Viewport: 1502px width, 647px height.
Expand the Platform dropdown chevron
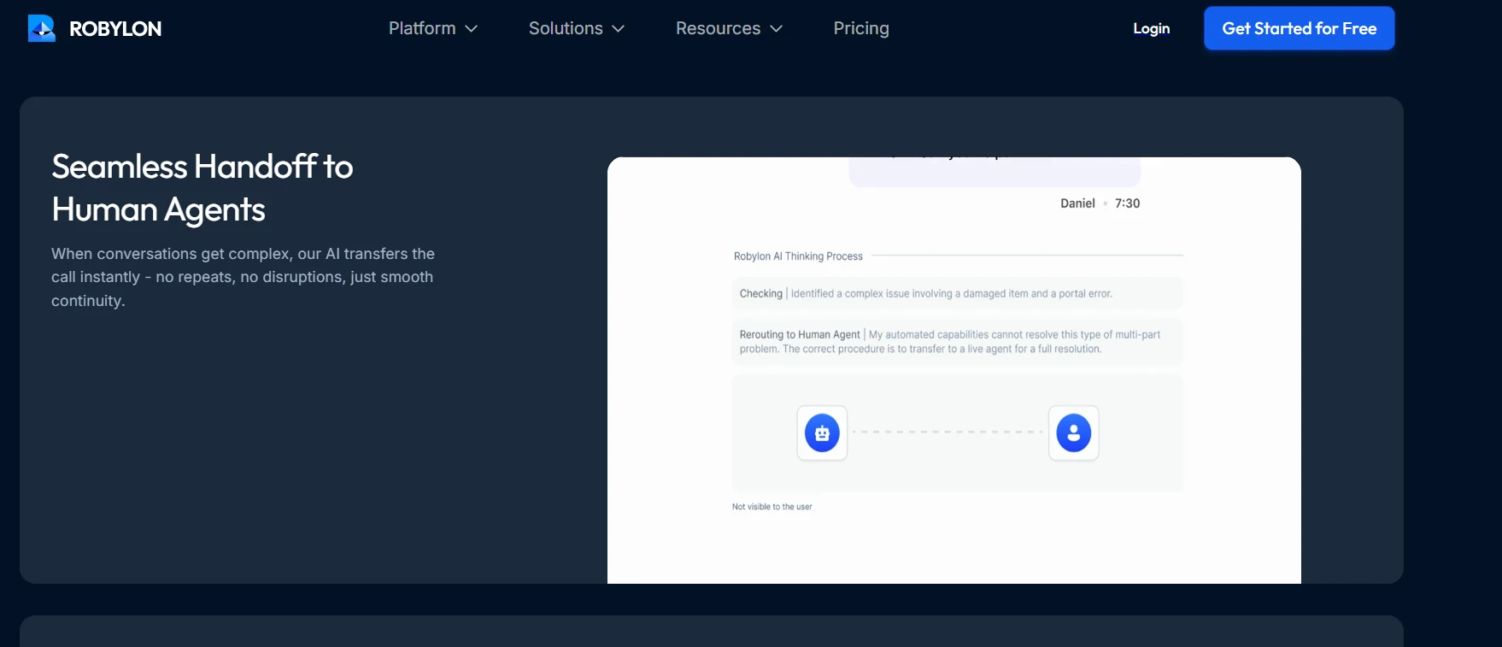[x=471, y=29]
